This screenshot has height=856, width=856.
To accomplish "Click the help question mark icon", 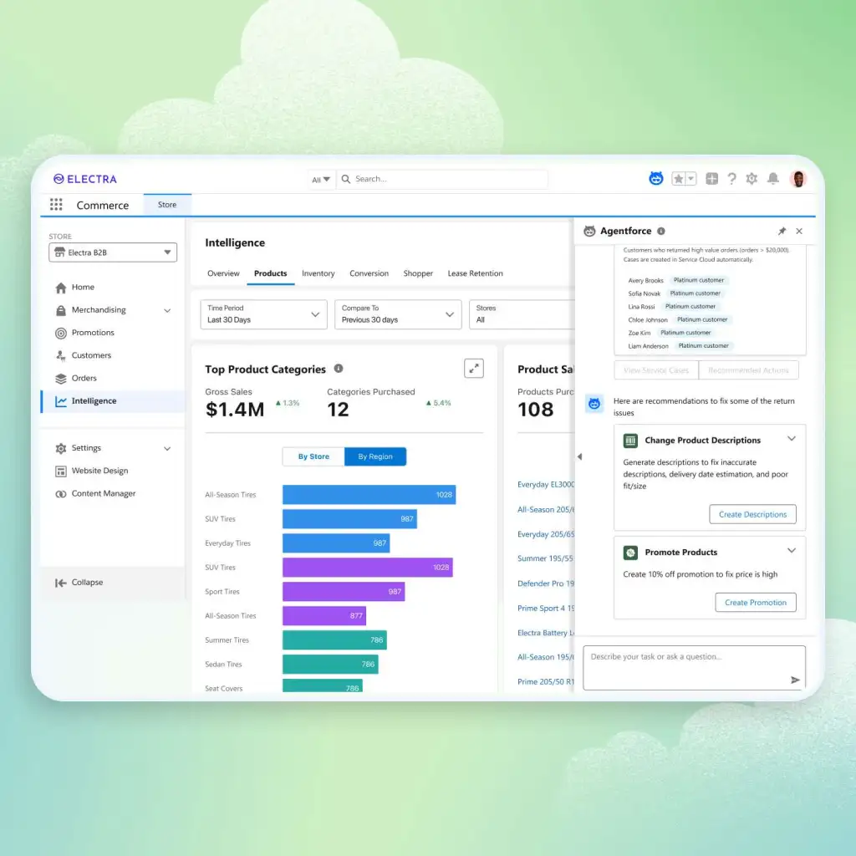I will (731, 178).
